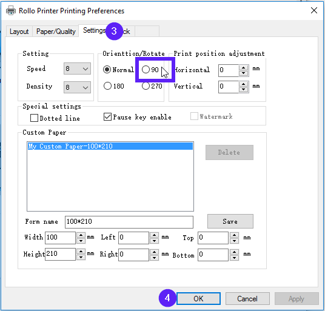Click the Vertical adjustment input field
Image resolution: width=325 pixels, height=311 pixels.
[x=229, y=87]
